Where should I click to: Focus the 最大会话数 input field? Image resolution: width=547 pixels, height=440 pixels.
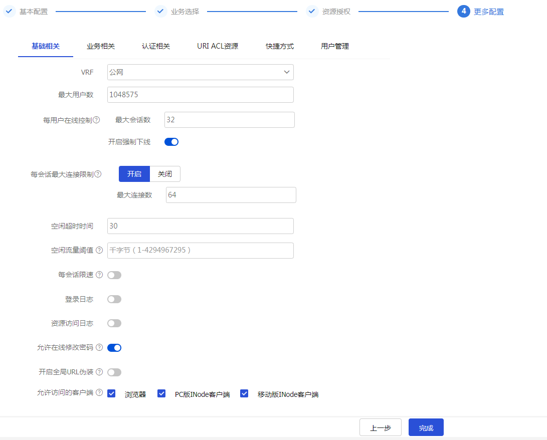point(230,120)
